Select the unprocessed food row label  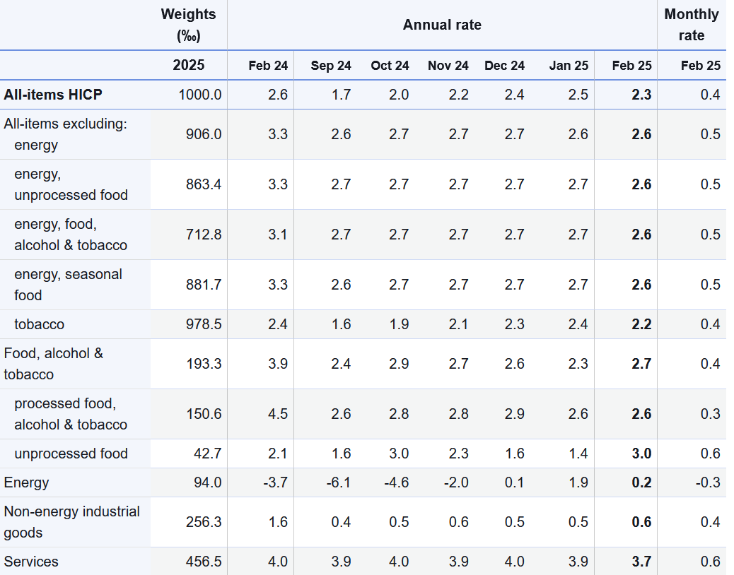[x=71, y=454]
